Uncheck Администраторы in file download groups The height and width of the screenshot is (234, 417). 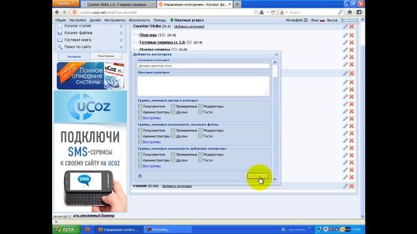[x=140, y=136]
